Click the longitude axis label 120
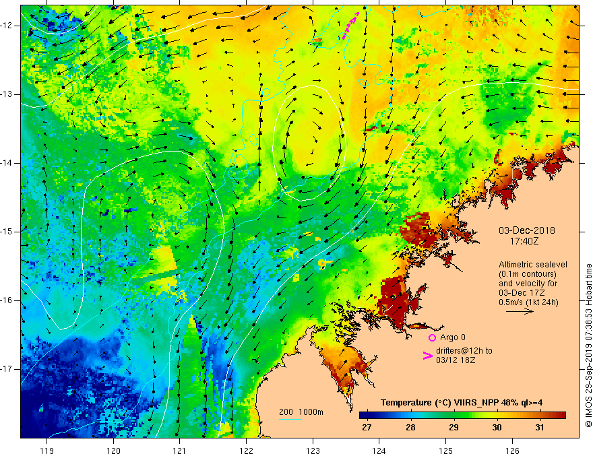The height and width of the screenshot is (458, 593). point(113,451)
